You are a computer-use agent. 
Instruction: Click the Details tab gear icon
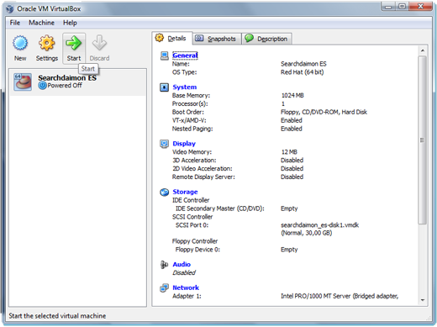coord(160,38)
